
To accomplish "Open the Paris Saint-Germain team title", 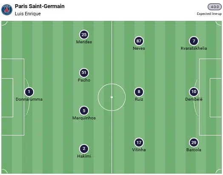I will 40,6.
